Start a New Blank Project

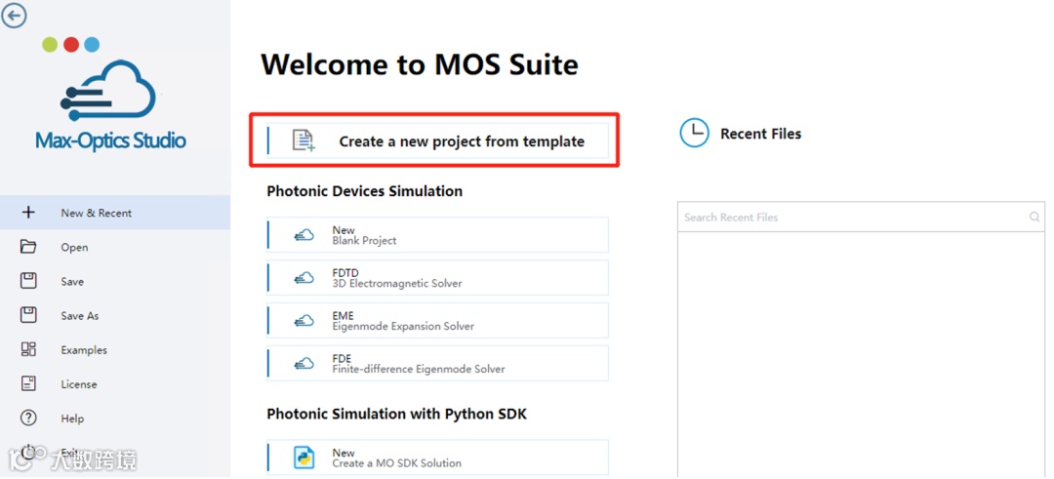click(437, 235)
